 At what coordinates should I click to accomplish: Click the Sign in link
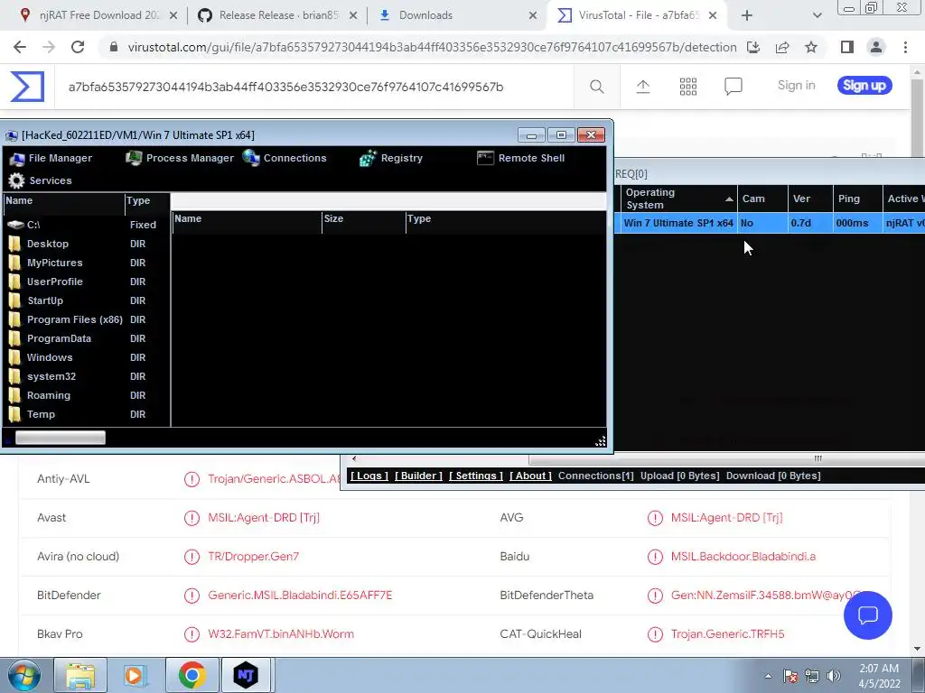click(796, 86)
